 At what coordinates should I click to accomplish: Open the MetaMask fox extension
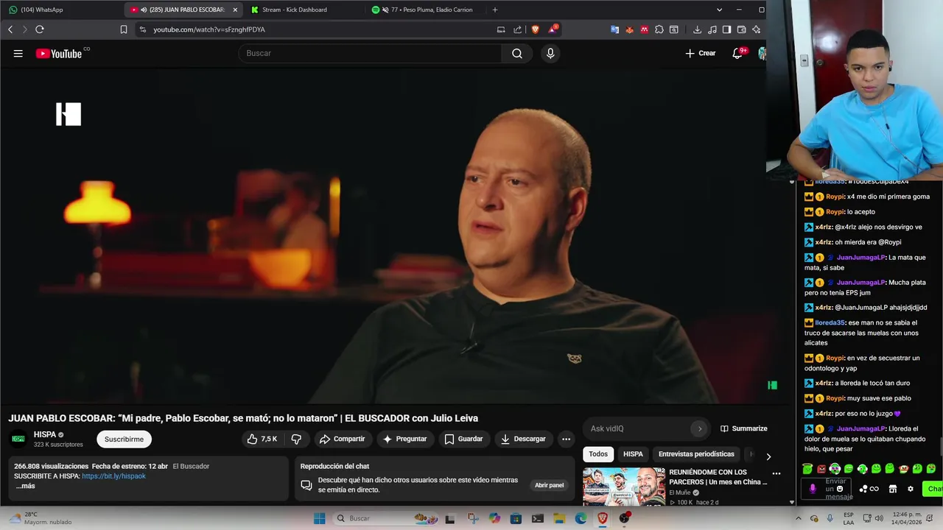coord(629,29)
